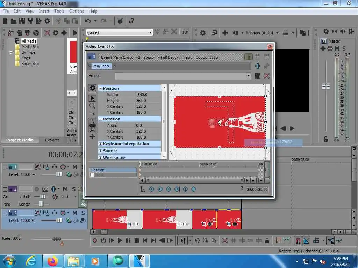Click the Pause button in transport bar
Screen dimensions: 358x268
[x=128, y=240]
